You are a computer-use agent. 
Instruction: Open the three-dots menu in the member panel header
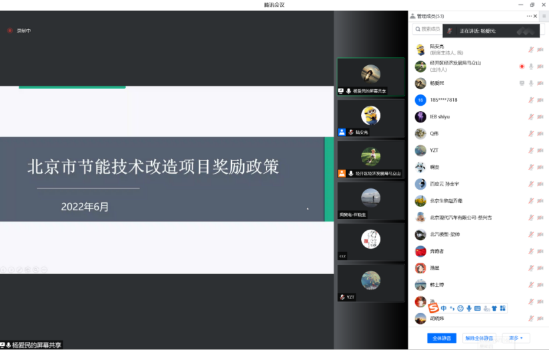coord(529,16)
